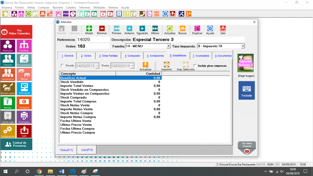The image size is (313, 176).
Task: Switch to 3. Otras Familias tab
Action: coord(108,56)
